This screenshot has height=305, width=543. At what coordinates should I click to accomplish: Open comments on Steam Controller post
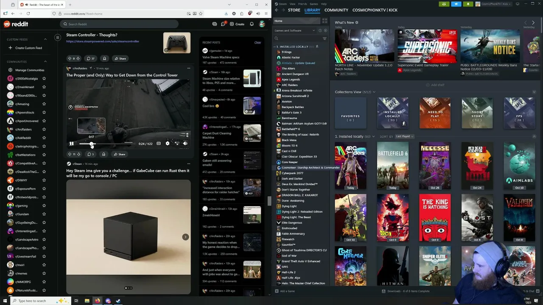tap(90, 58)
